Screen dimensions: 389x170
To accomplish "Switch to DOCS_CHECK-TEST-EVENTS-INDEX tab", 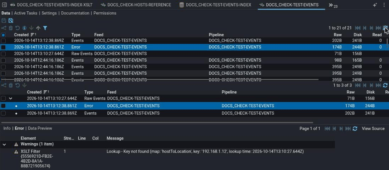I will (x=215, y=5).
